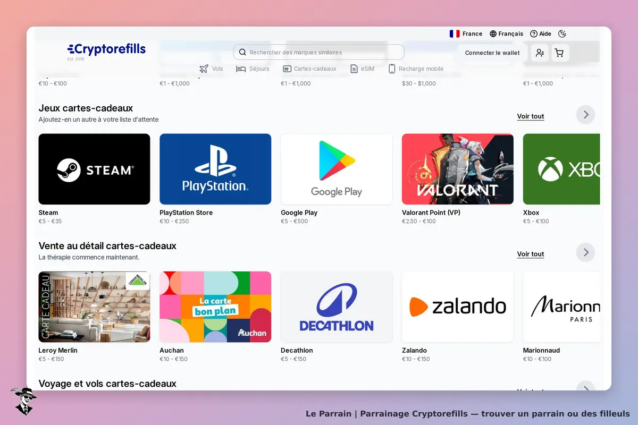Viewport: 638px width, 425px height.
Task: Open the Steam gift card thumbnail
Action: click(94, 169)
